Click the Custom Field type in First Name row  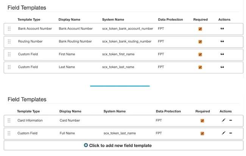tap(28, 54)
